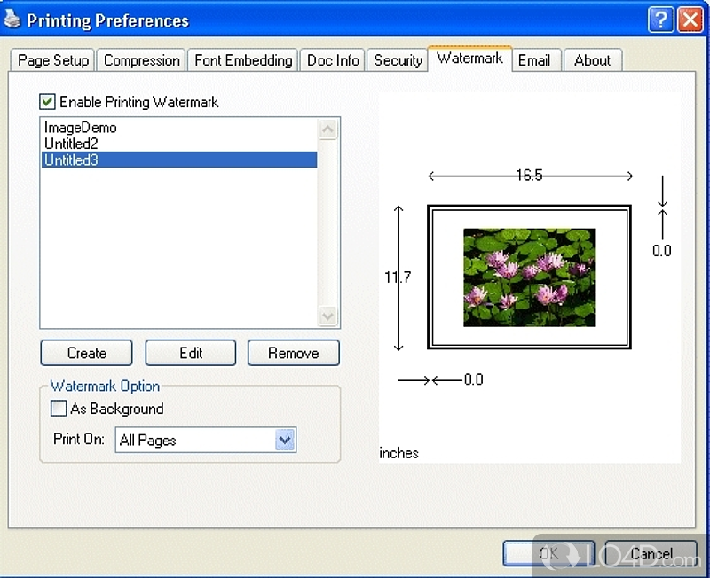Open the Print On dropdown
This screenshot has width=710, height=578.
[285, 440]
